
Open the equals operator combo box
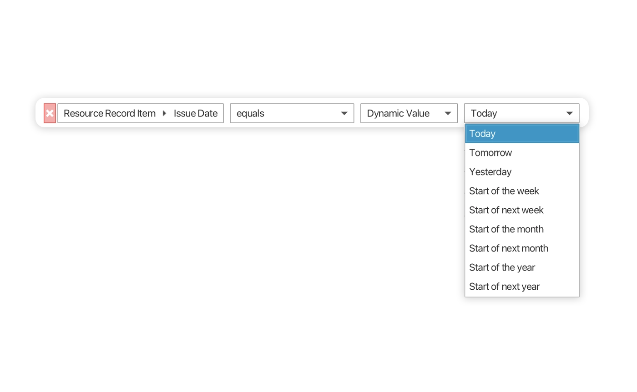coord(287,113)
